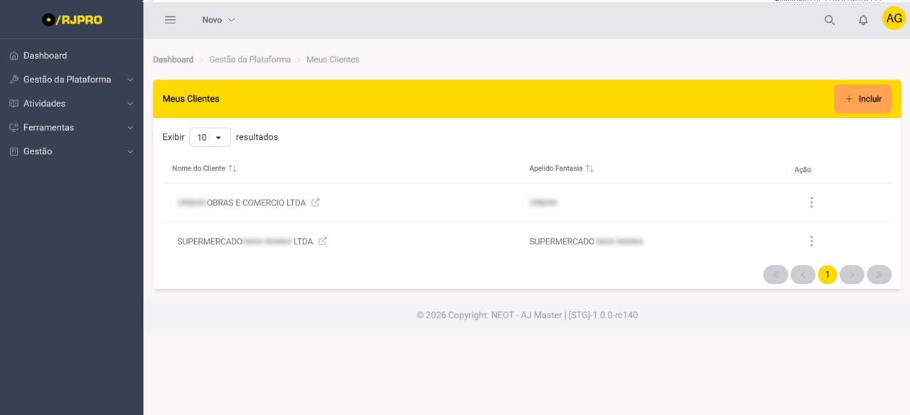The width and height of the screenshot is (910, 415).
Task: Open notifications bell icon
Action: (x=863, y=20)
